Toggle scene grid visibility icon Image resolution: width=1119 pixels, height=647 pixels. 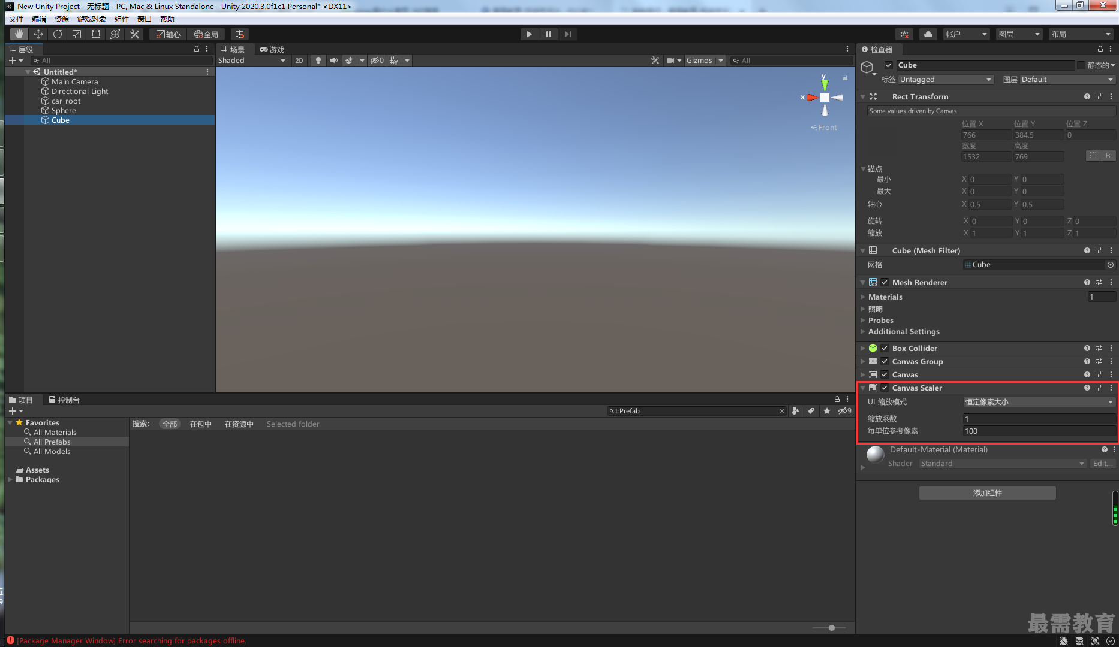[x=394, y=61]
